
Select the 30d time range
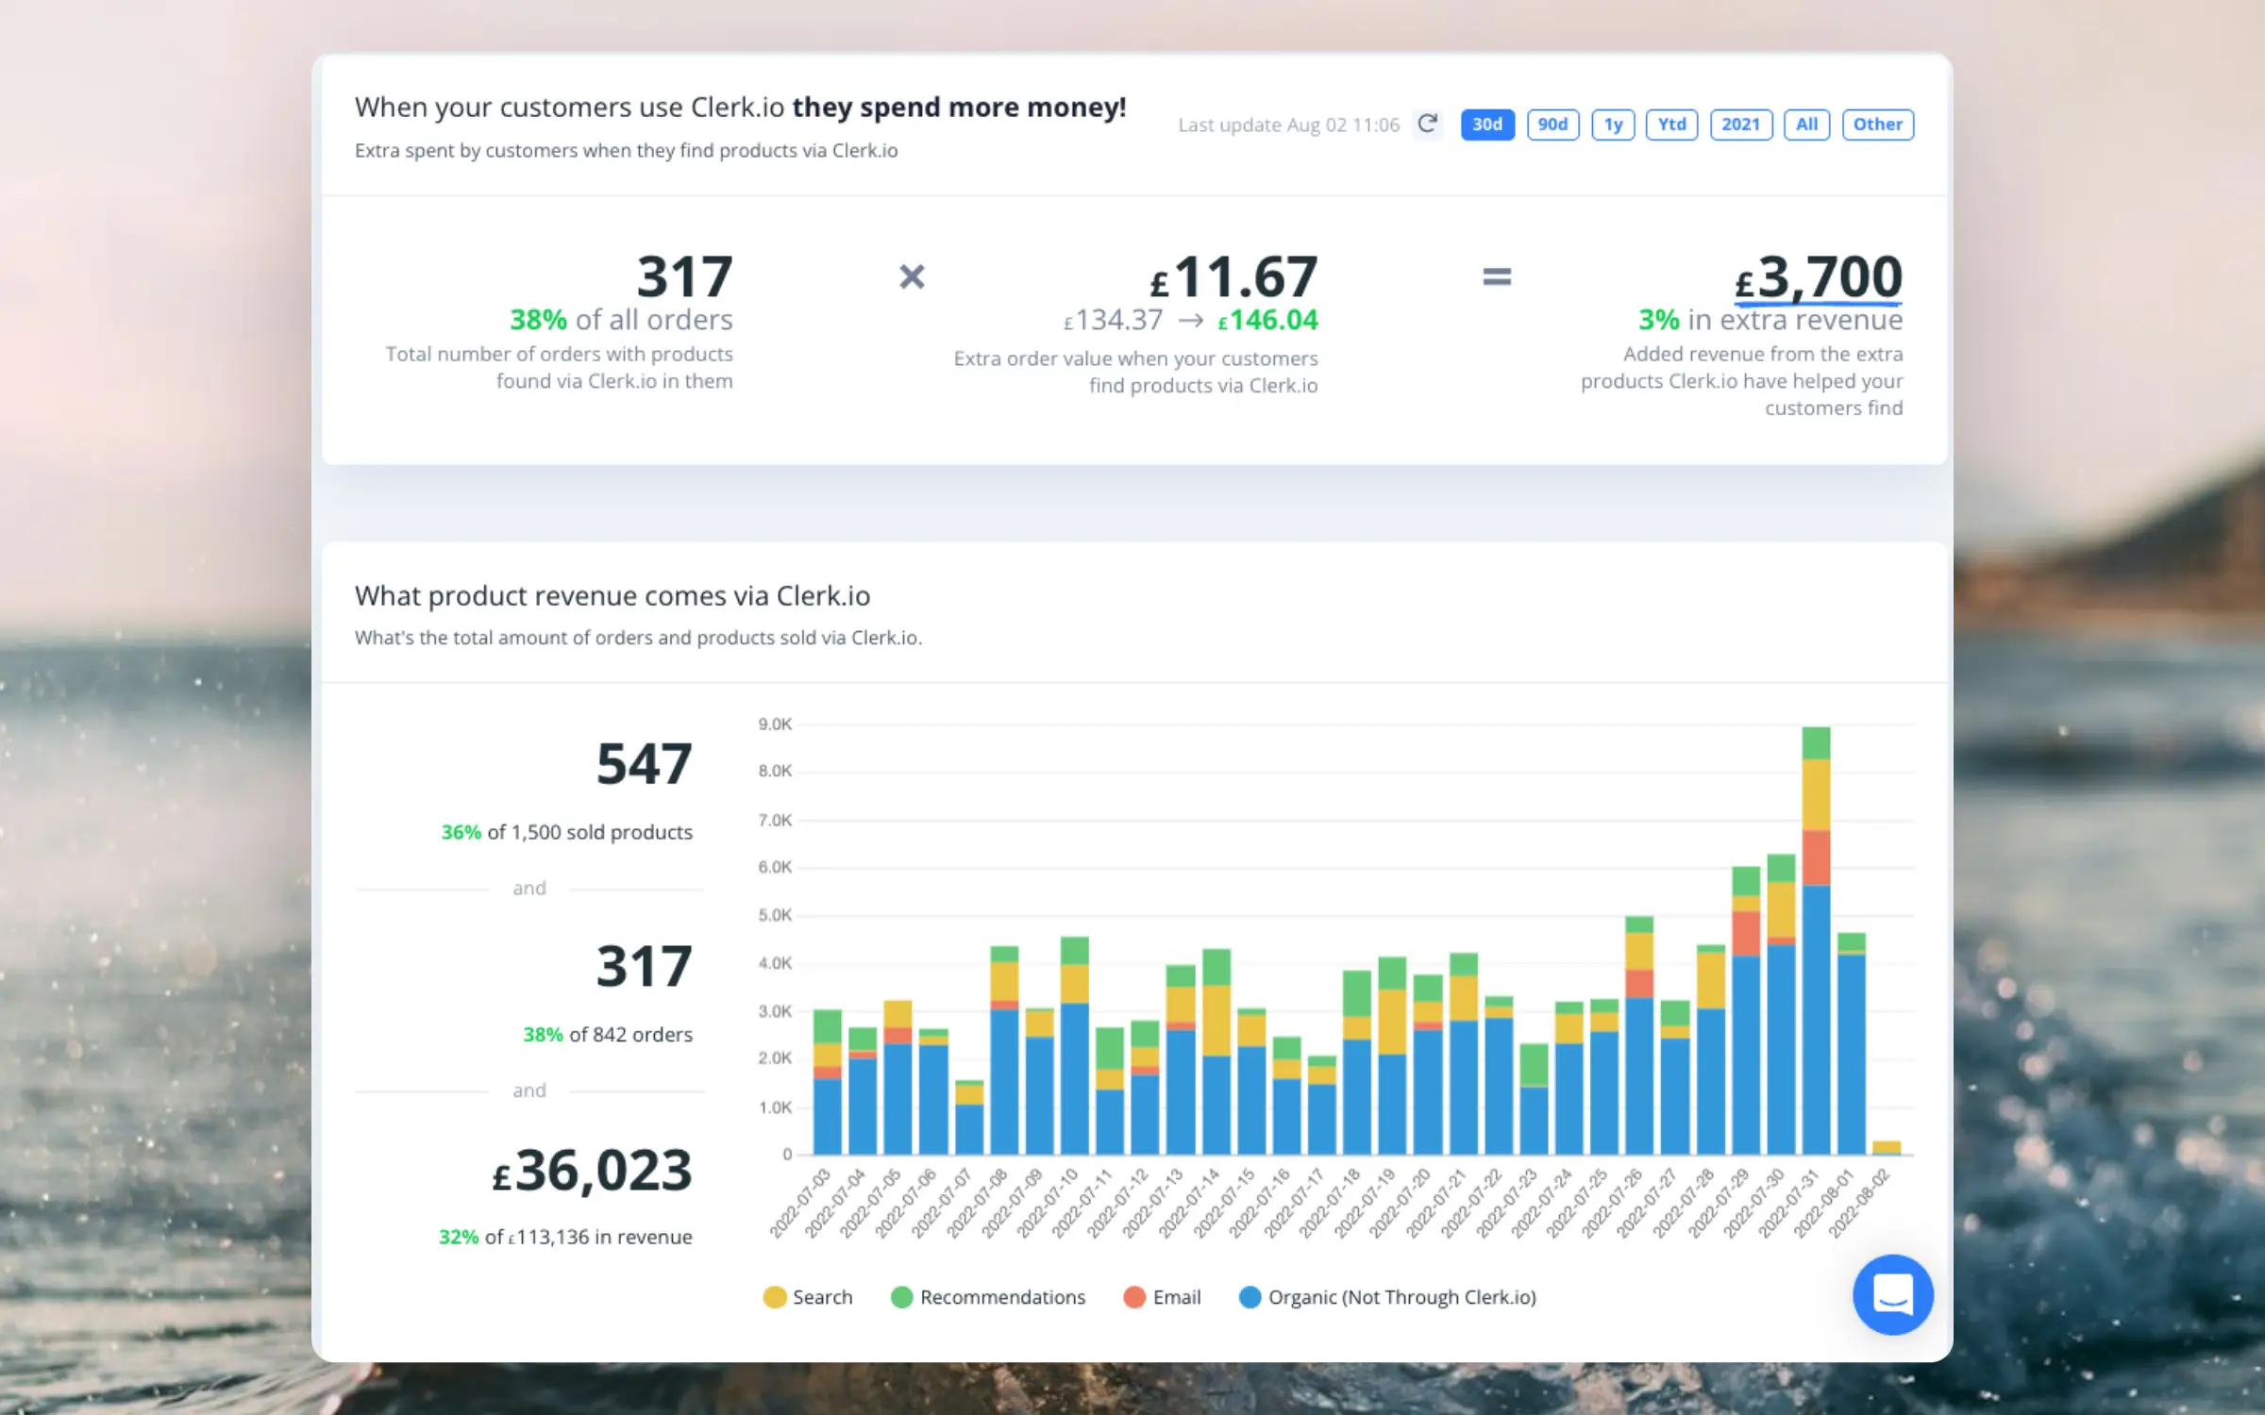[1487, 125]
